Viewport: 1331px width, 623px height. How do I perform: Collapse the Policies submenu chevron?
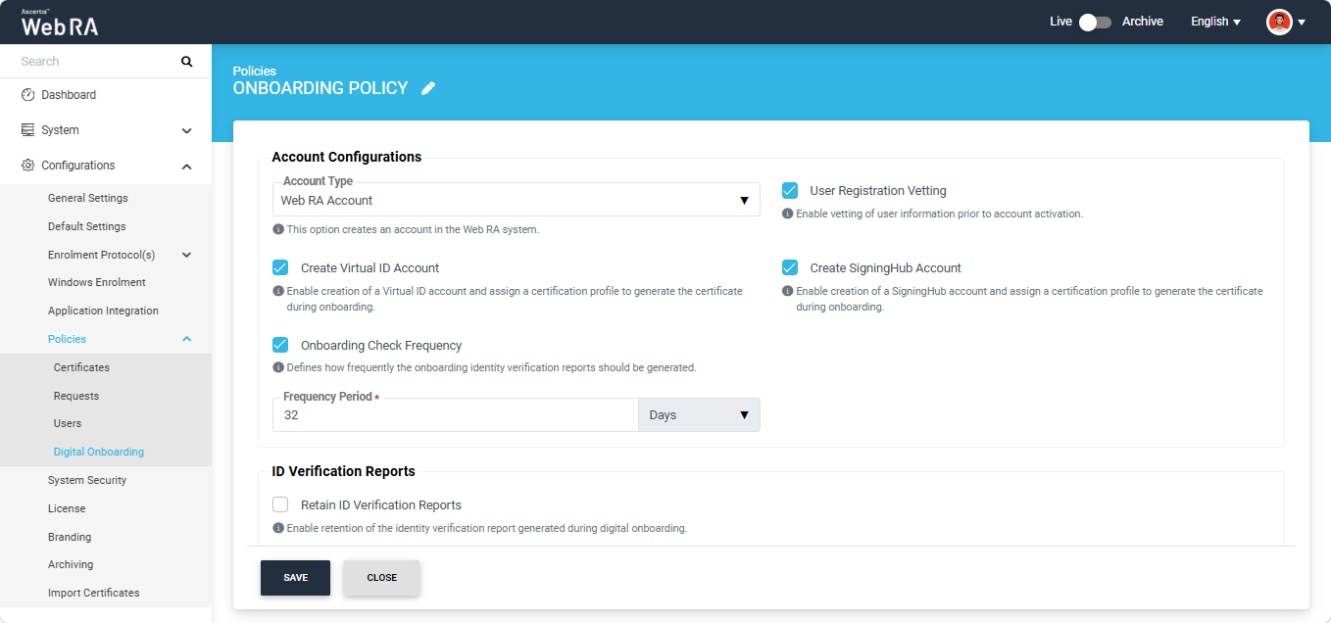coord(186,339)
